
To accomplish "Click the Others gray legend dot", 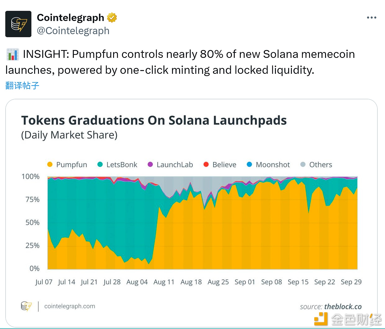I will coord(303,164).
